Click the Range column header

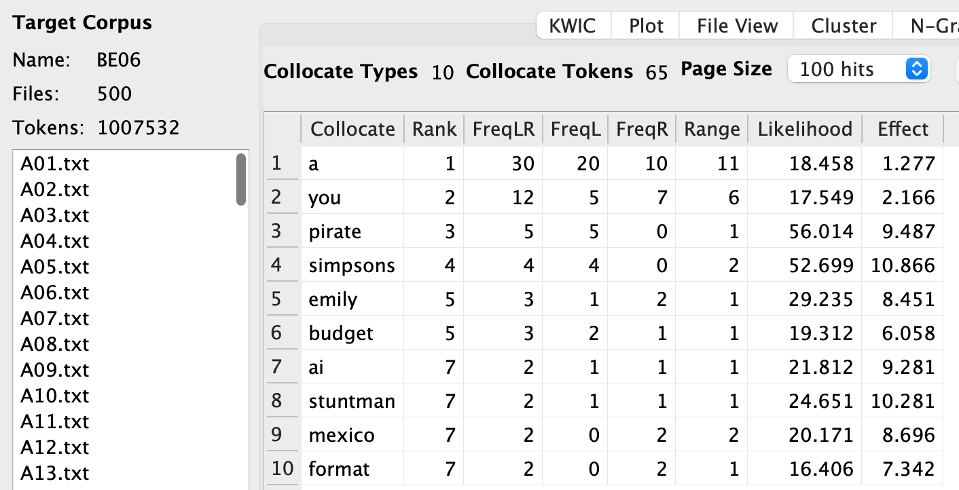[x=712, y=129]
